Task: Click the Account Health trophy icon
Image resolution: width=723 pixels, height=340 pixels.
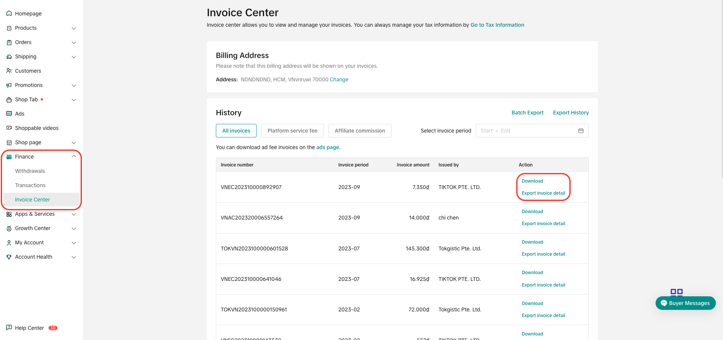Action: click(x=9, y=257)
